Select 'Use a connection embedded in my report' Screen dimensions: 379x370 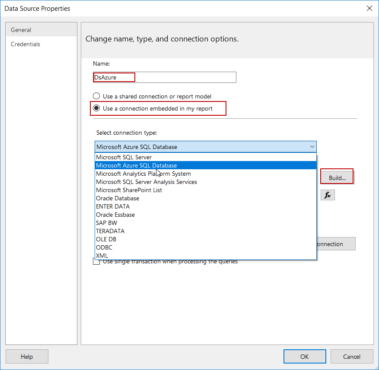point(96,108)
